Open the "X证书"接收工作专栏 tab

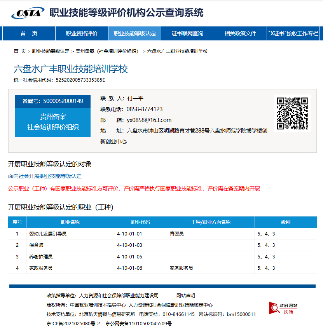293,33
